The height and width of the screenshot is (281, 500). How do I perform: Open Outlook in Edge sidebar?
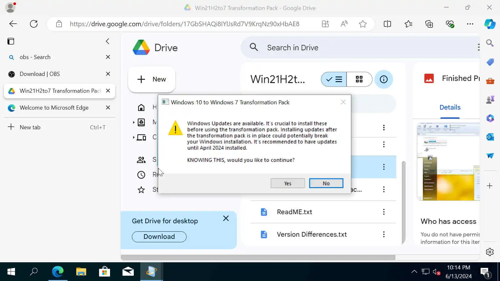pyautogui.click(x=490, y=137)
